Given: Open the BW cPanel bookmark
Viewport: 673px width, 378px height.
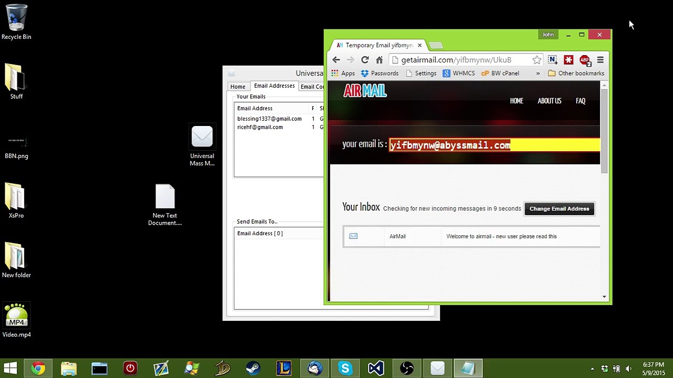Looking at the screenshot, I should click(x=501, y=73).
